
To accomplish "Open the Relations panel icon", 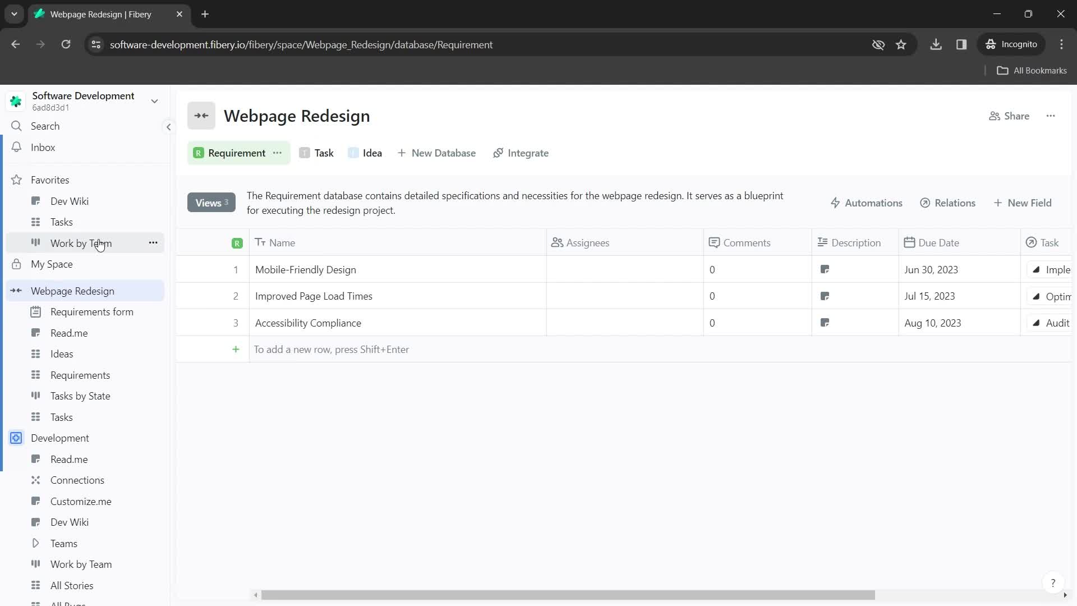I will coord(926,203).
